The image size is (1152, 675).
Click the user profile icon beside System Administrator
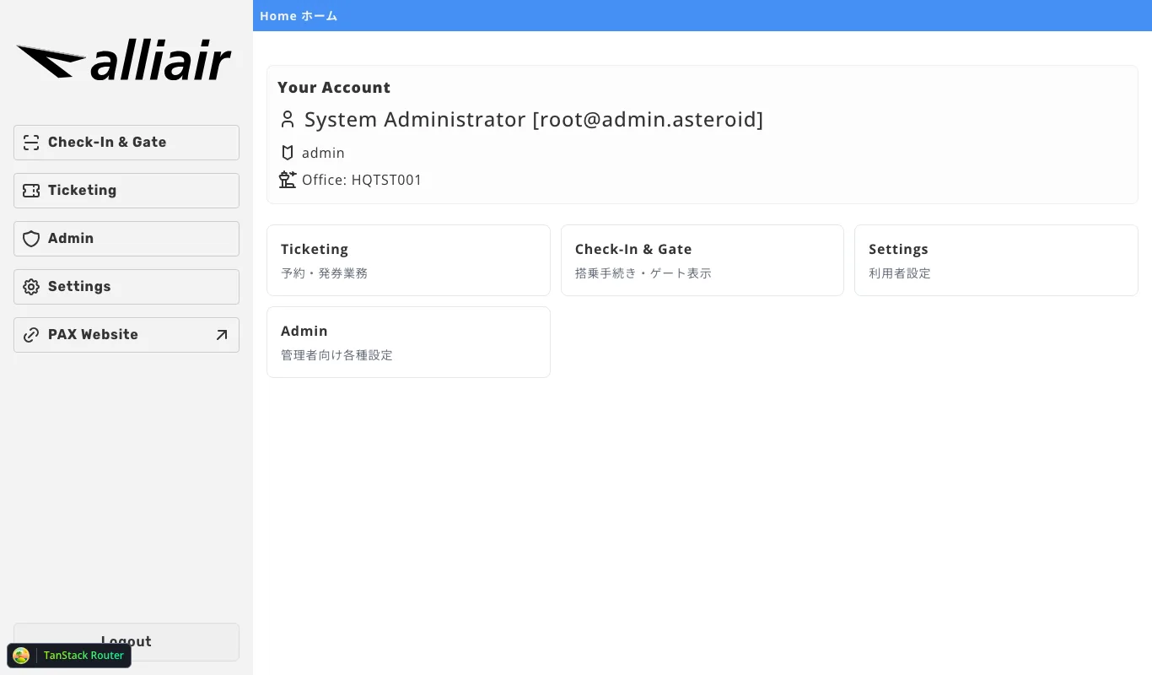[288, 120]
